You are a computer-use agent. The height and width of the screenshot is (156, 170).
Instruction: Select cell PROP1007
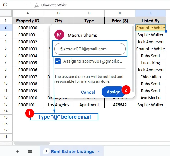pyautogui.click(x=28, y=77)
